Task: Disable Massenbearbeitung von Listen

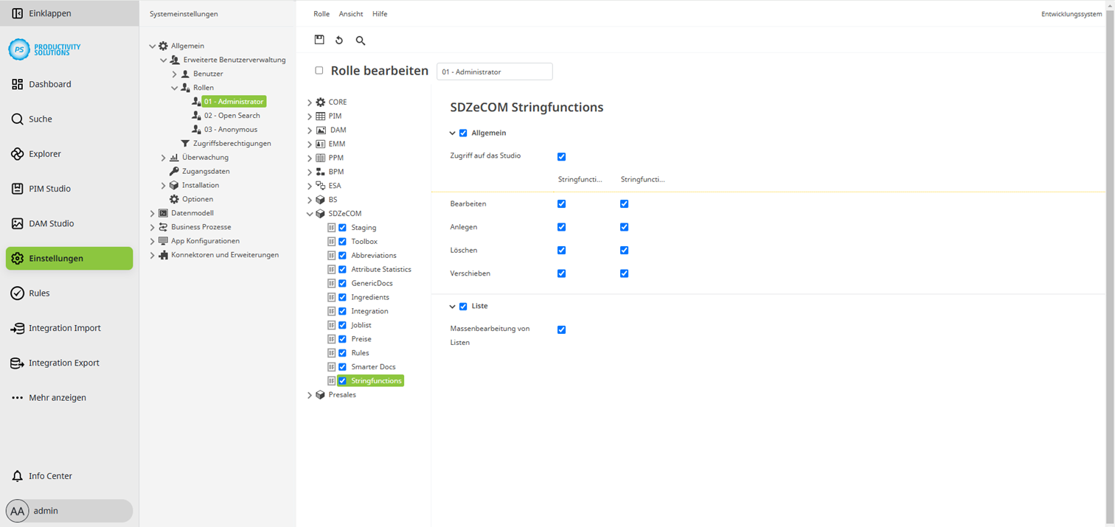Action: (x=562, y=329)
